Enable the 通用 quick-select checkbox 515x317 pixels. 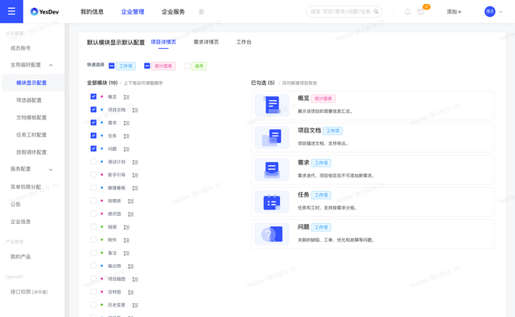pos(187,66)
